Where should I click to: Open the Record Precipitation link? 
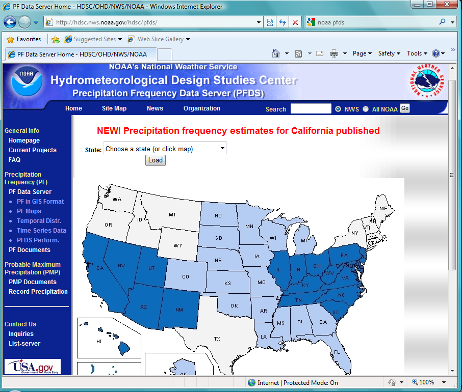pyautogui.click(x=38, y=291)
